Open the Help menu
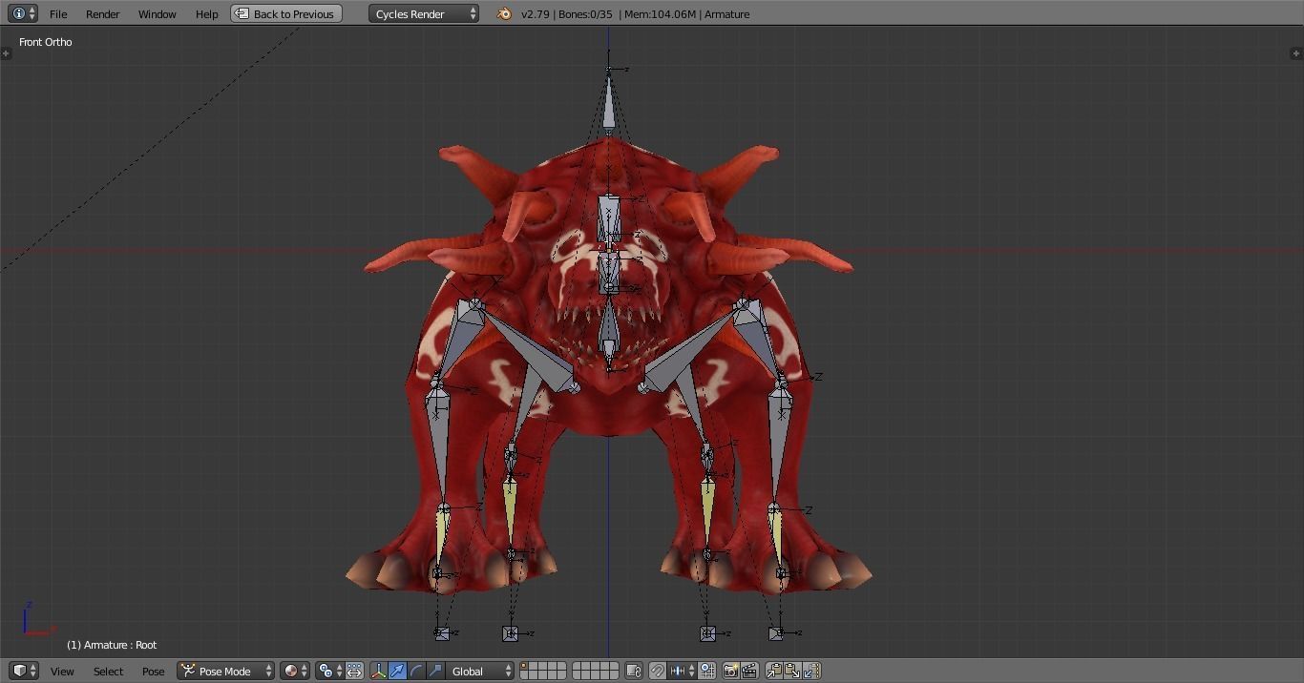 [206, 14]
